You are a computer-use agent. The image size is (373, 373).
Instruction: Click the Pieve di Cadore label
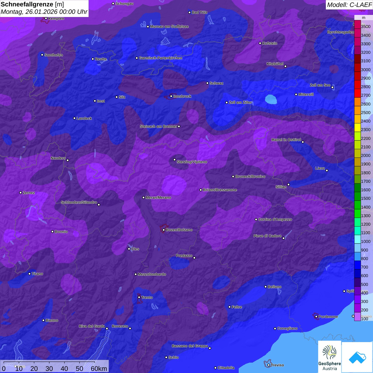point(267,236)
